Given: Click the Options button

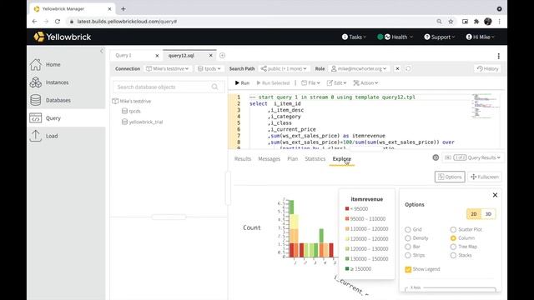Looking at the screenshot, I should pos(450,177).
